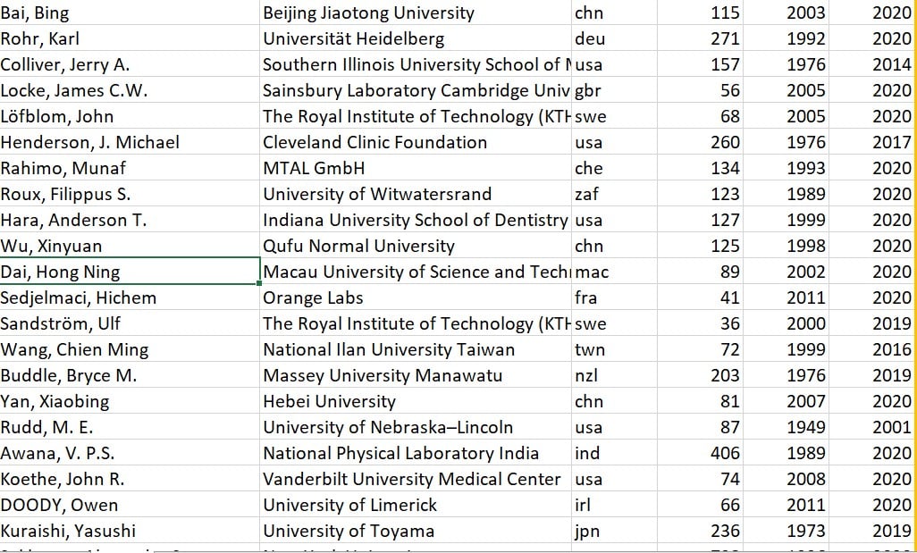Image resolution: width=917 pixels, height=553 pixels.
Task: Click the 2017 year cell
Action: point(872,141)
